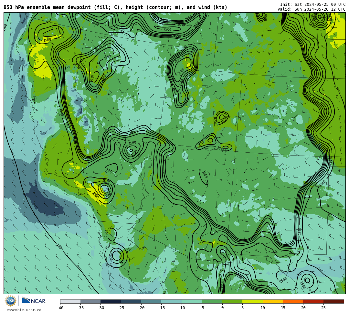Image resolution: width=349 pixels, height=314 pixels.
Task: Click the -15 colorbar tick label
Action: 161,308
